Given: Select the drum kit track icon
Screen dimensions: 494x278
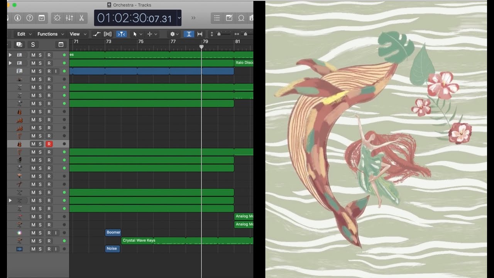Looking at the screenshot, I should coord(19,79).
